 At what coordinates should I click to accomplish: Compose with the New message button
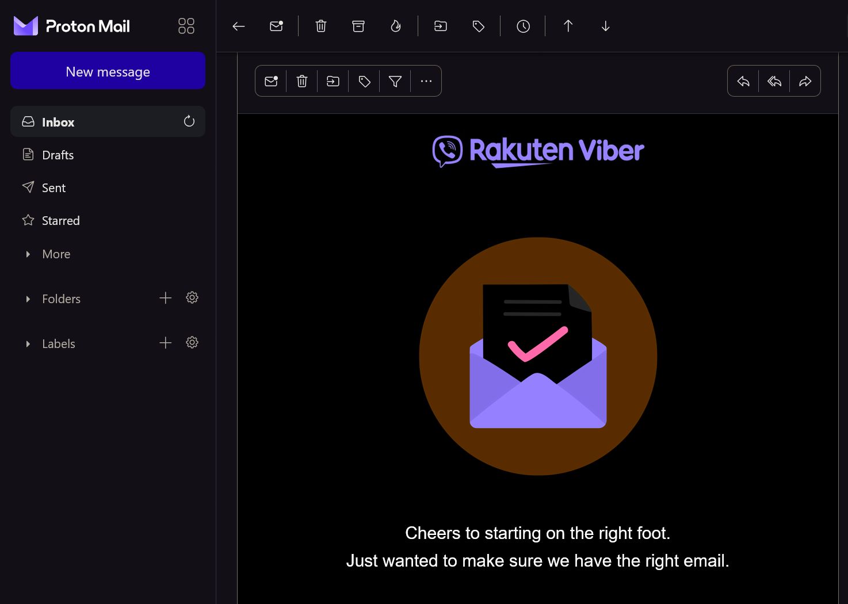108,71
